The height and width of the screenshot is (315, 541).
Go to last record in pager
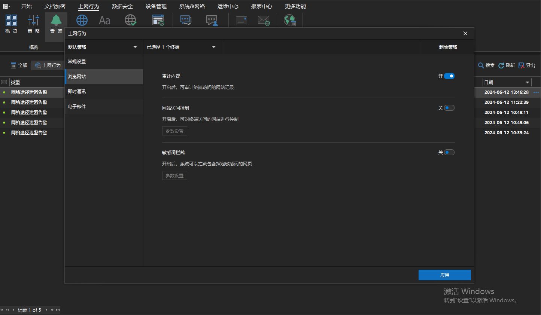(58, 310)
